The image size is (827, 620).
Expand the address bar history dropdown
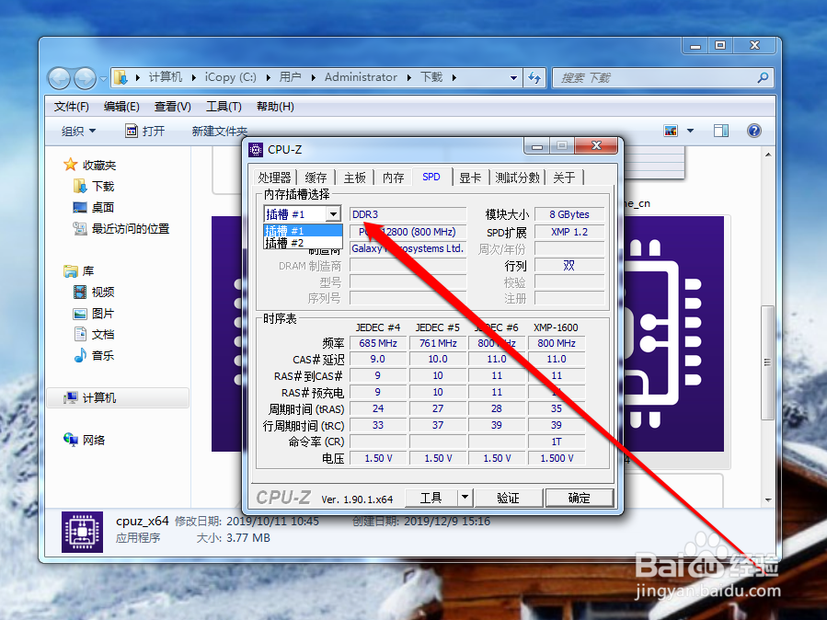point(513,78)
